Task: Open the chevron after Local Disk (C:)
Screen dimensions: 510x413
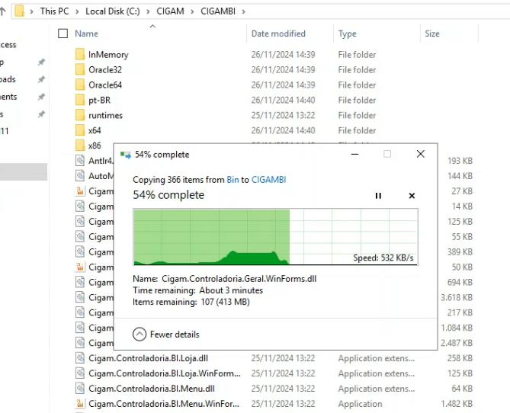Action: coord(146,11)
